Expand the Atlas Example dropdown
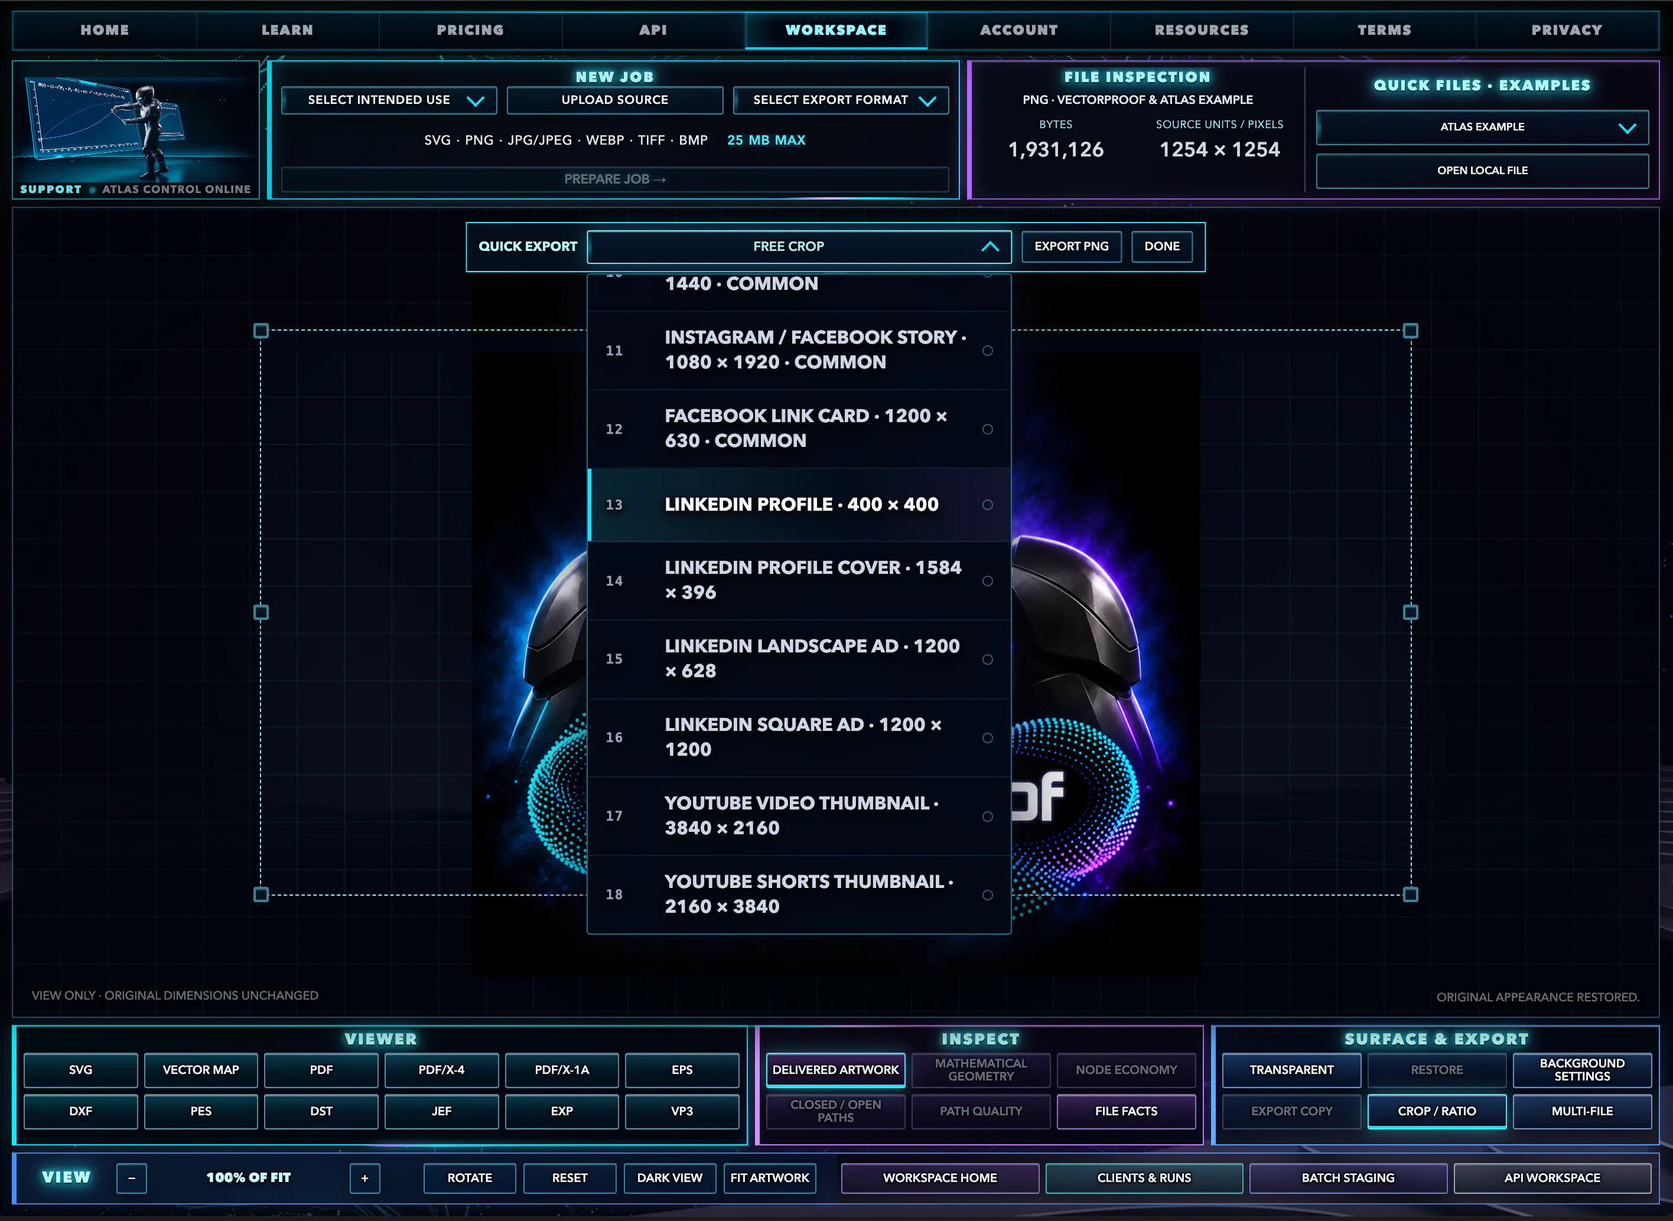 click(1482, 127)
